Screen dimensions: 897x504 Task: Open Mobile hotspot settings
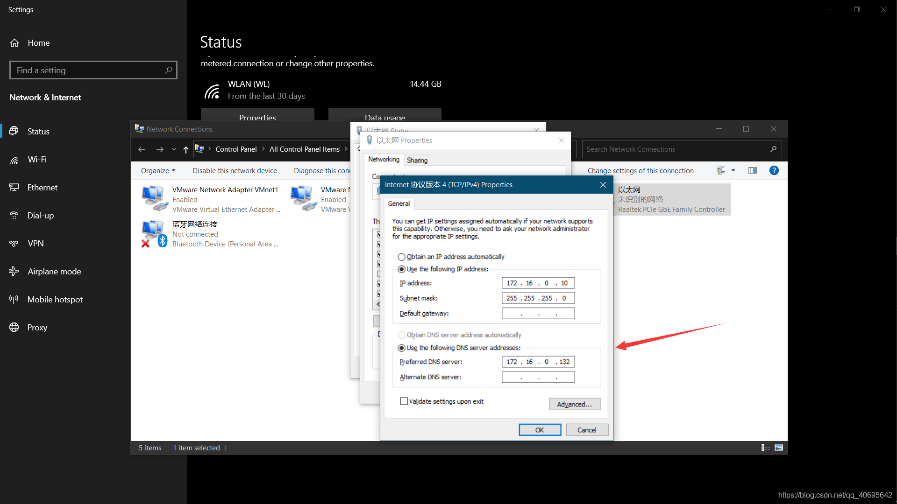click(55, 299)
